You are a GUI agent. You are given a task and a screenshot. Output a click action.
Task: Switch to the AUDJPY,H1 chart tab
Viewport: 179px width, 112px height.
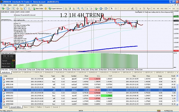click(17, 72)
